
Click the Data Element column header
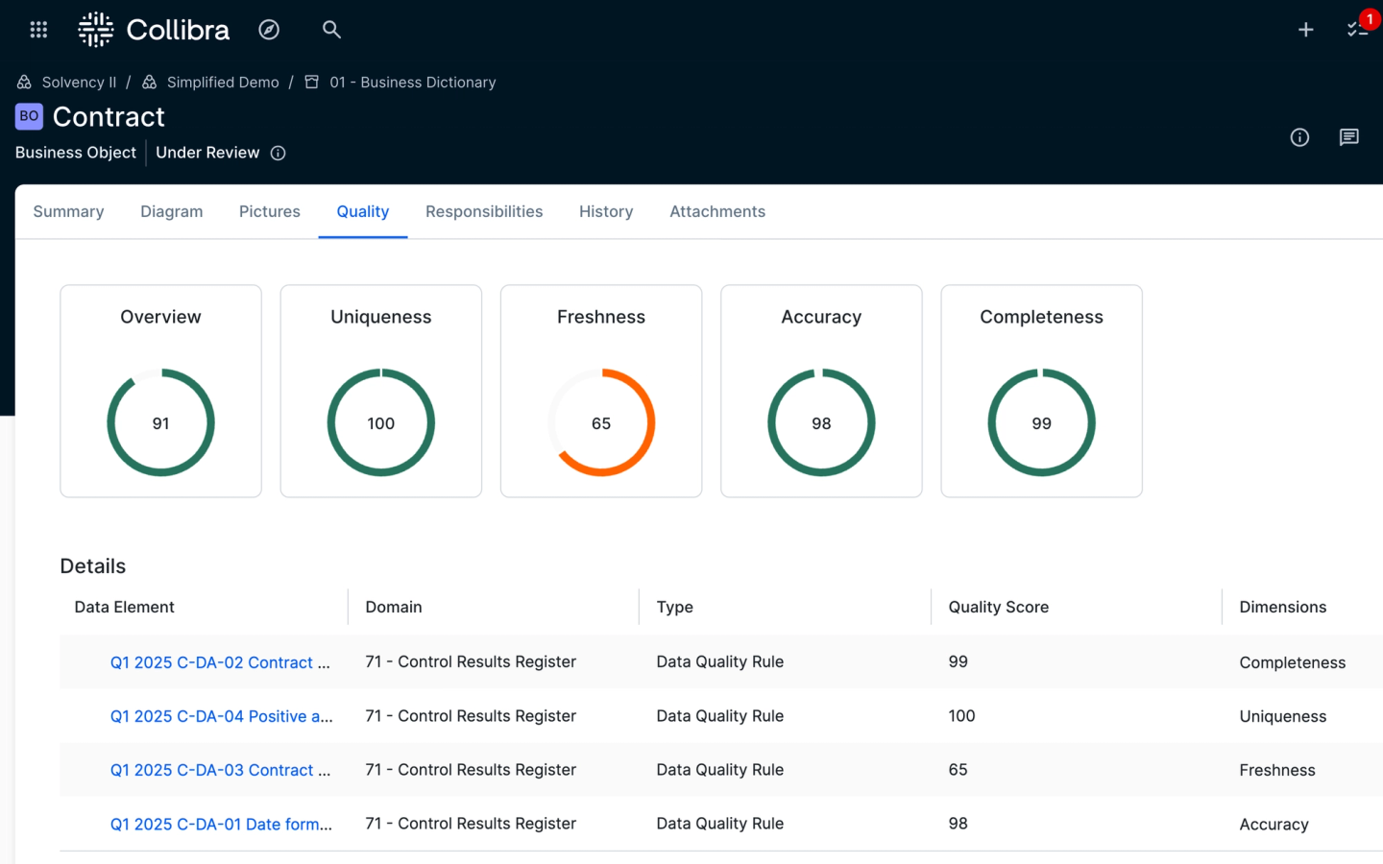pos(125,607)
